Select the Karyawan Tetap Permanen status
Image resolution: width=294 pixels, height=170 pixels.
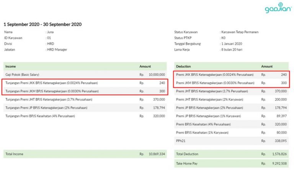pos(240,32)
